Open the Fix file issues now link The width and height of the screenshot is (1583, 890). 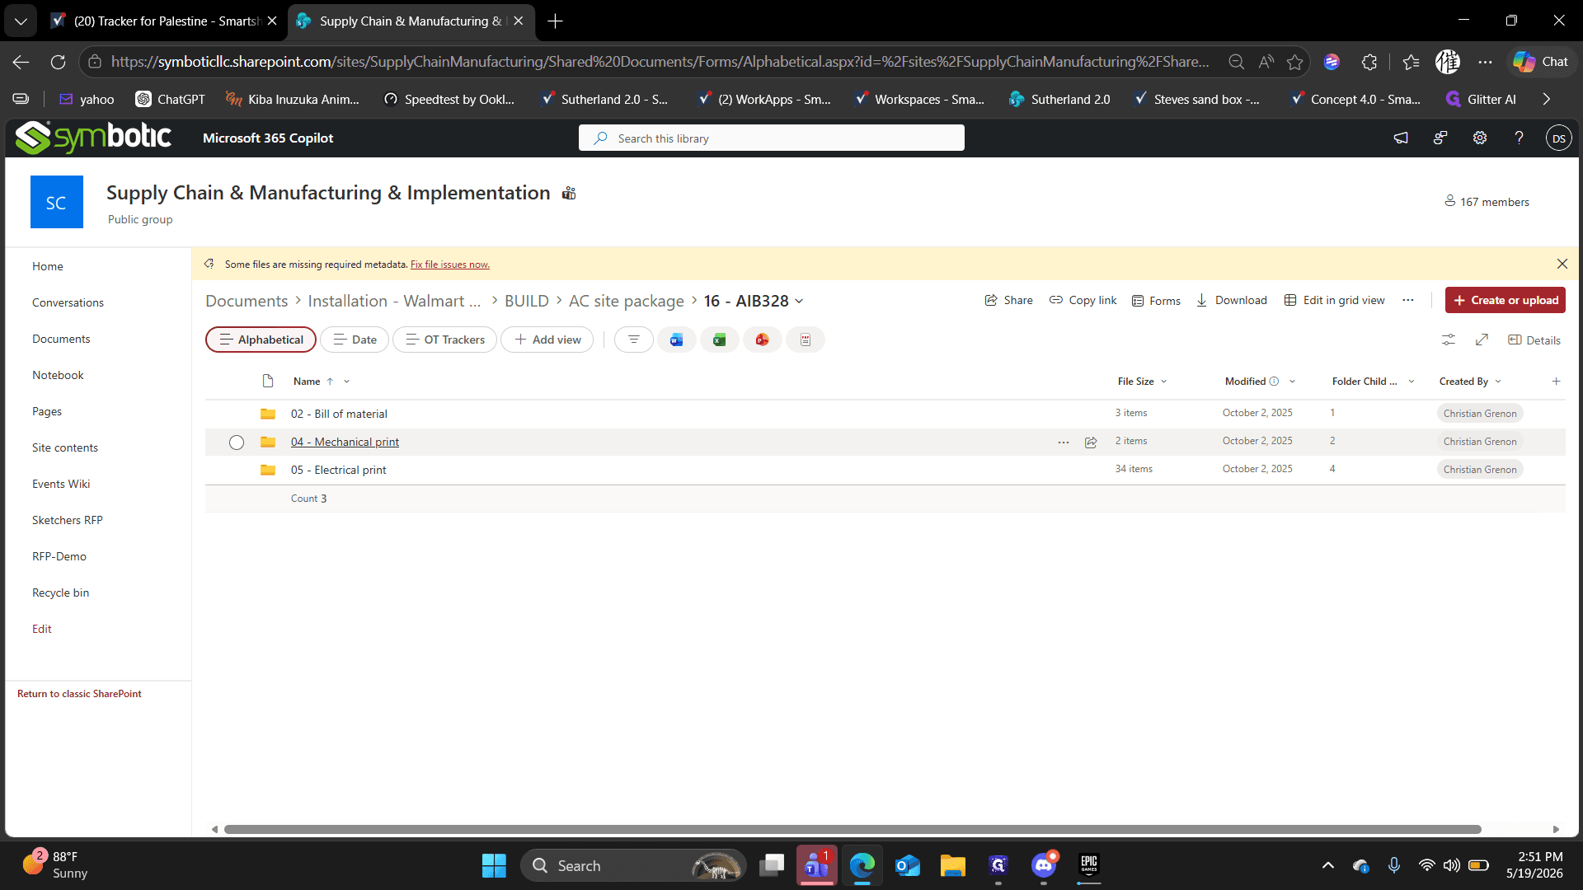(x=450, y=265)
